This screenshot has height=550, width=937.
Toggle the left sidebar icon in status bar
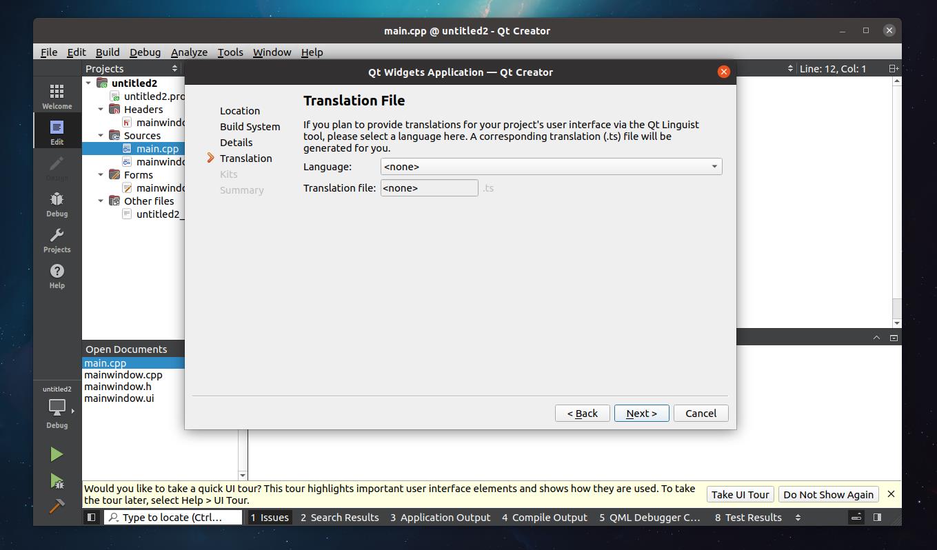91,517
